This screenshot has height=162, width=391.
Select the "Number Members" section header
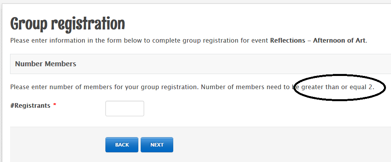(x=45, y=64)
